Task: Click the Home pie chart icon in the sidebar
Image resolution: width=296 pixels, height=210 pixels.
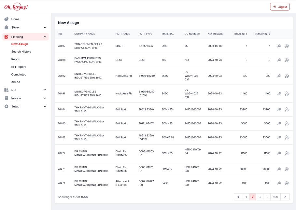Action: (x=7, y=19)
